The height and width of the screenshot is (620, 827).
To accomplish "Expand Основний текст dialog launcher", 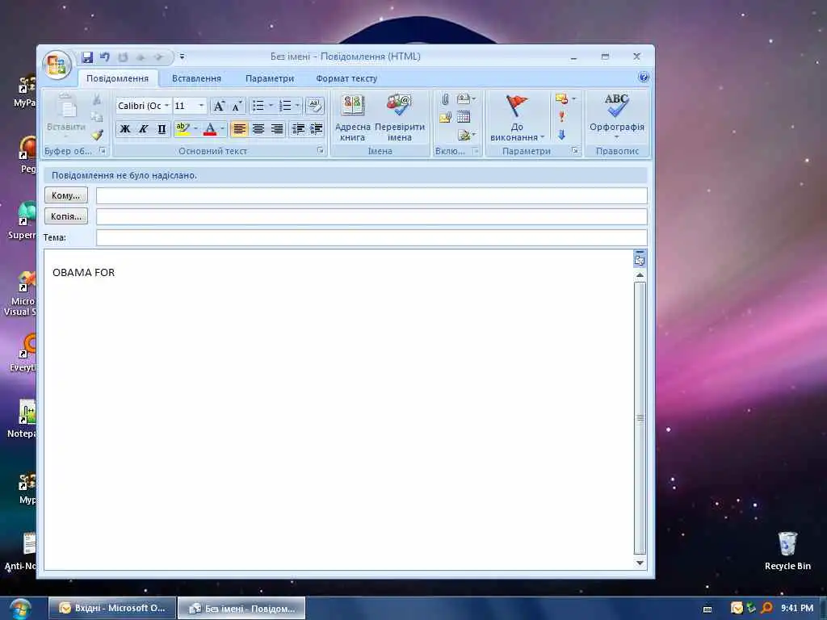I will (x=320, y=151).
